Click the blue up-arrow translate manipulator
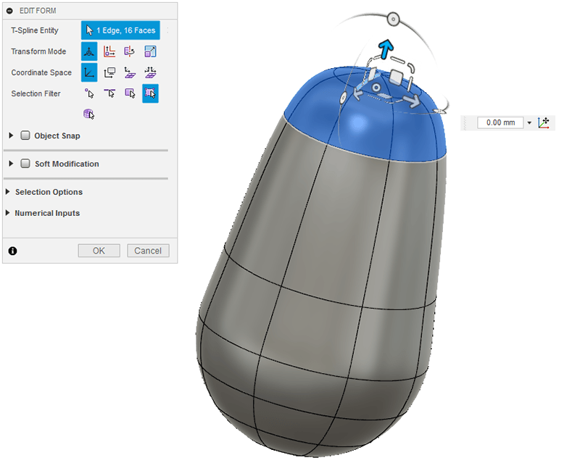 click(386, 49)
